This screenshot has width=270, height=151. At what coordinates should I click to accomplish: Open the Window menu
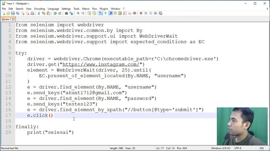click(116, 9)
